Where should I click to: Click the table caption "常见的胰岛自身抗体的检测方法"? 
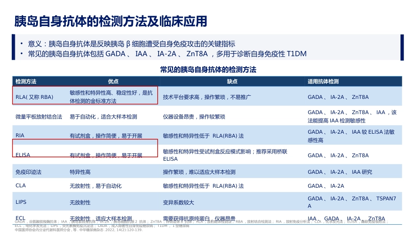(x=208, y=70)
